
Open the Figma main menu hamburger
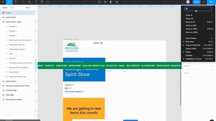point(3,2)
